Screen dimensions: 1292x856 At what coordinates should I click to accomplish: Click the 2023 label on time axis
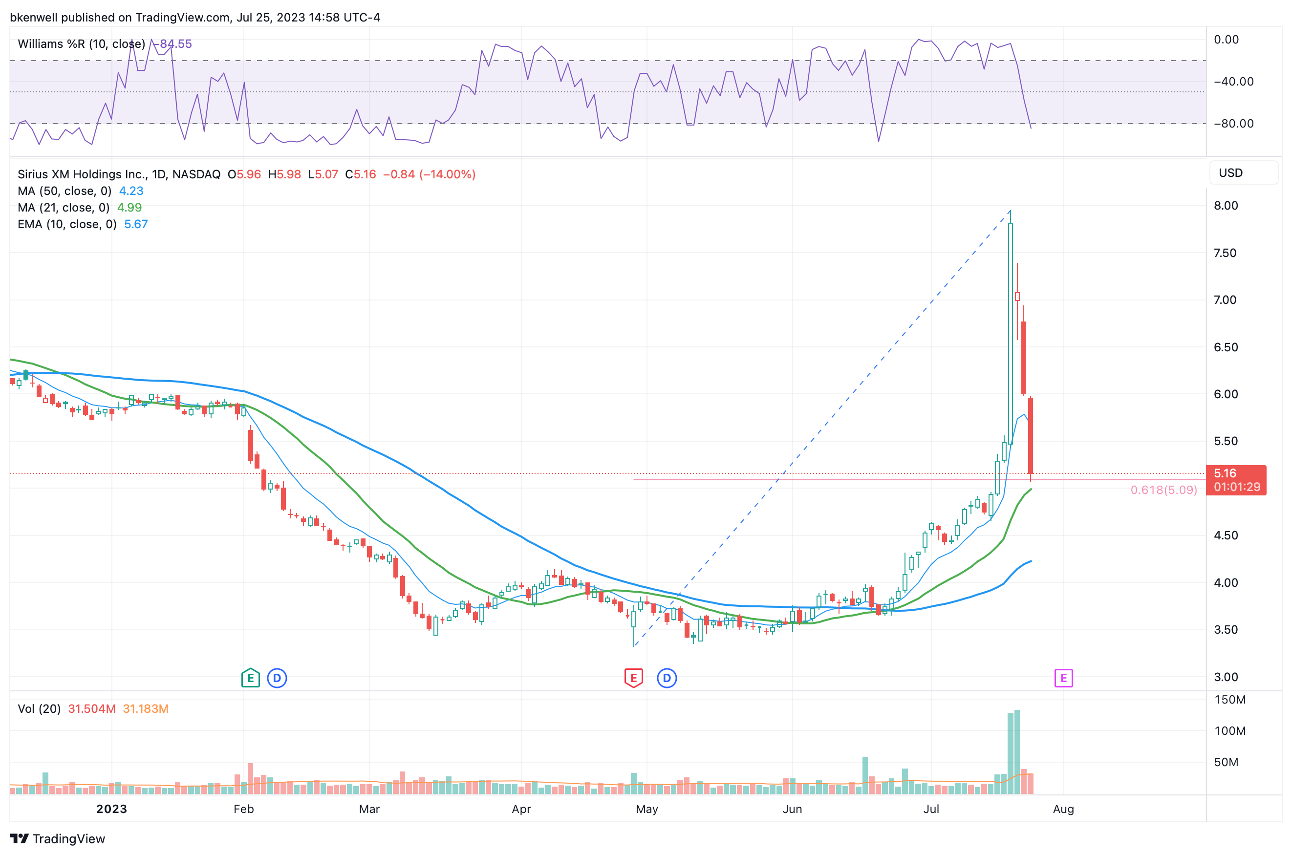[x=111, y=809]
